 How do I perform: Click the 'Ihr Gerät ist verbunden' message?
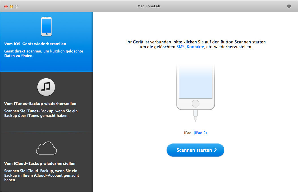tap(196, 44)
